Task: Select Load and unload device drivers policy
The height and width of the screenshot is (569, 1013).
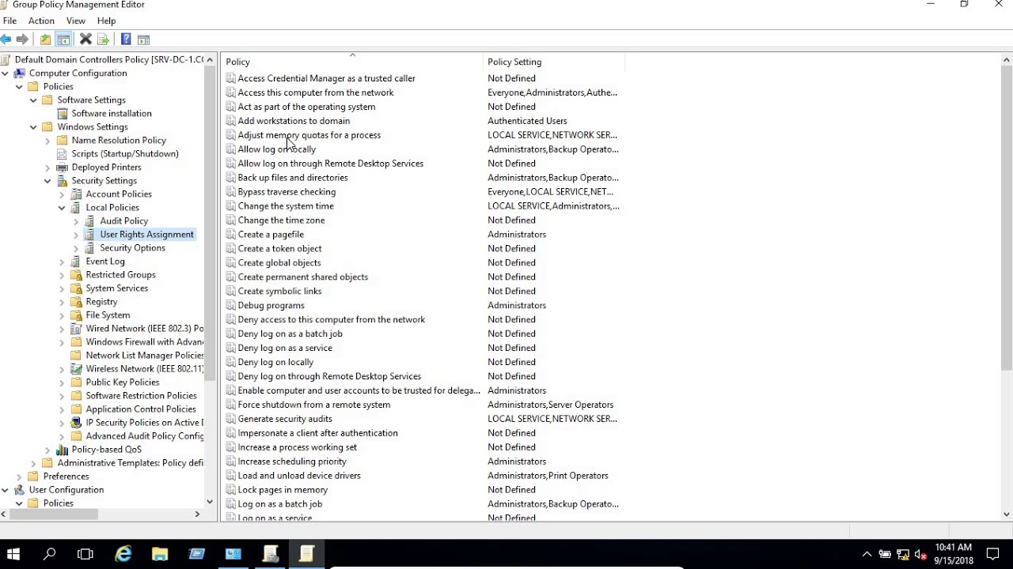Action: coord(299,475)
